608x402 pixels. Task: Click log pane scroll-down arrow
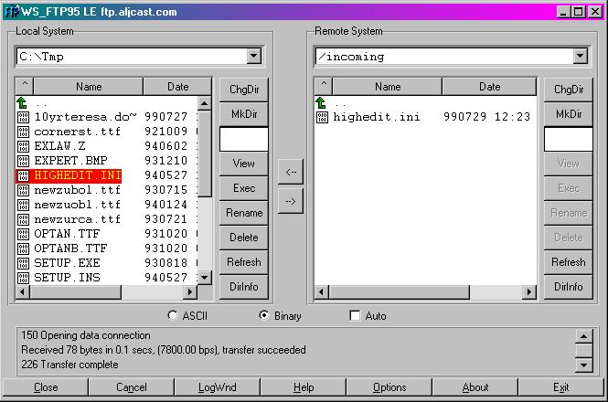pos(584,365)
